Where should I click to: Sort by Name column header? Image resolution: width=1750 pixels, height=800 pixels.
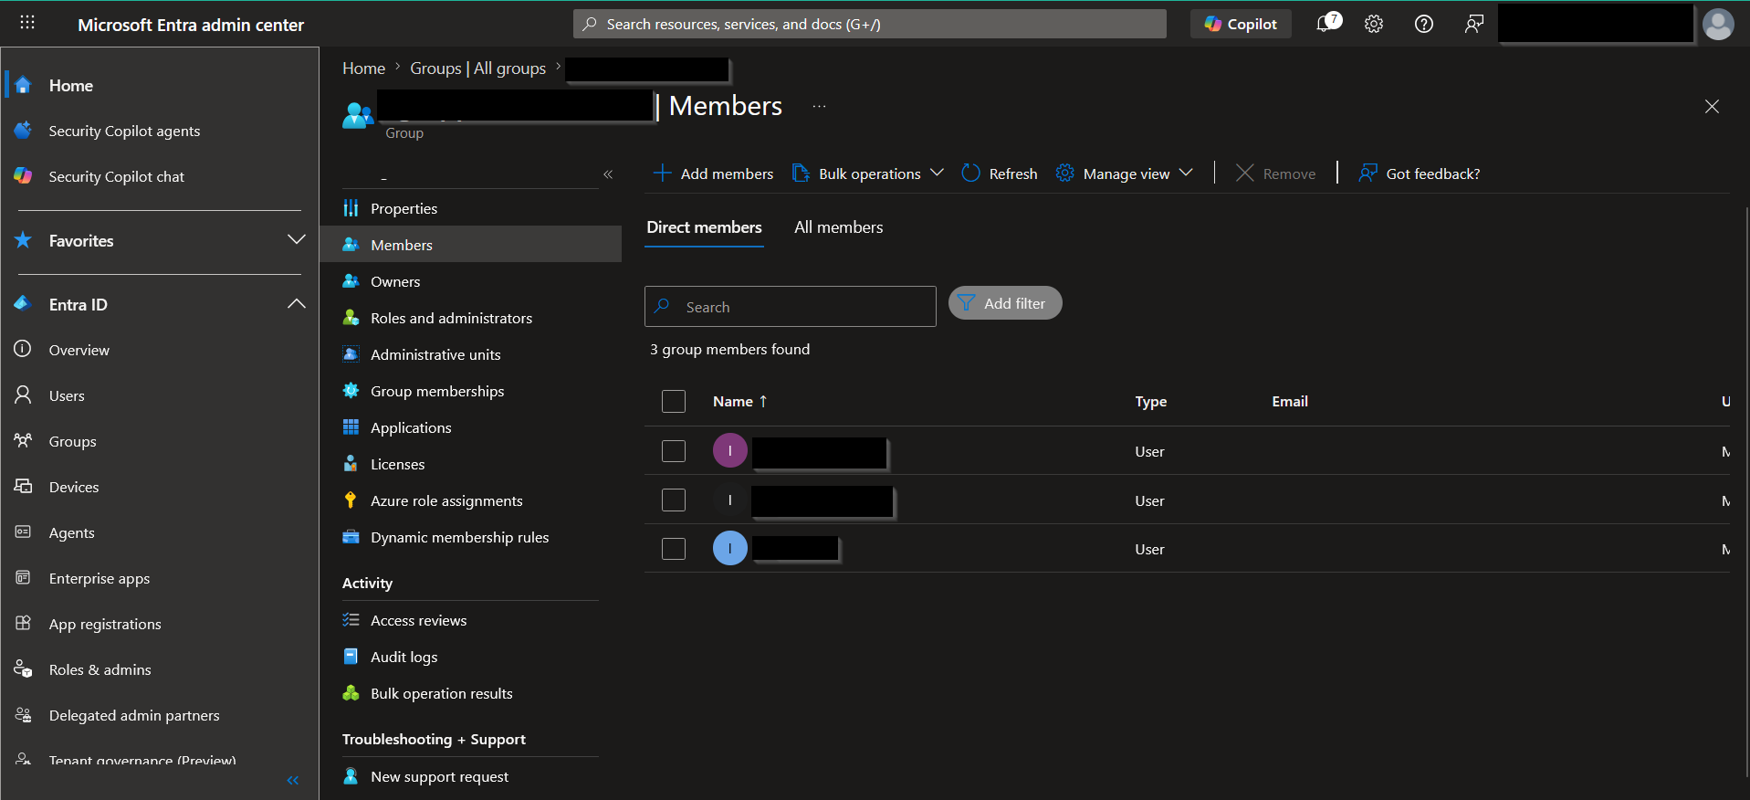tap(739, 402)
